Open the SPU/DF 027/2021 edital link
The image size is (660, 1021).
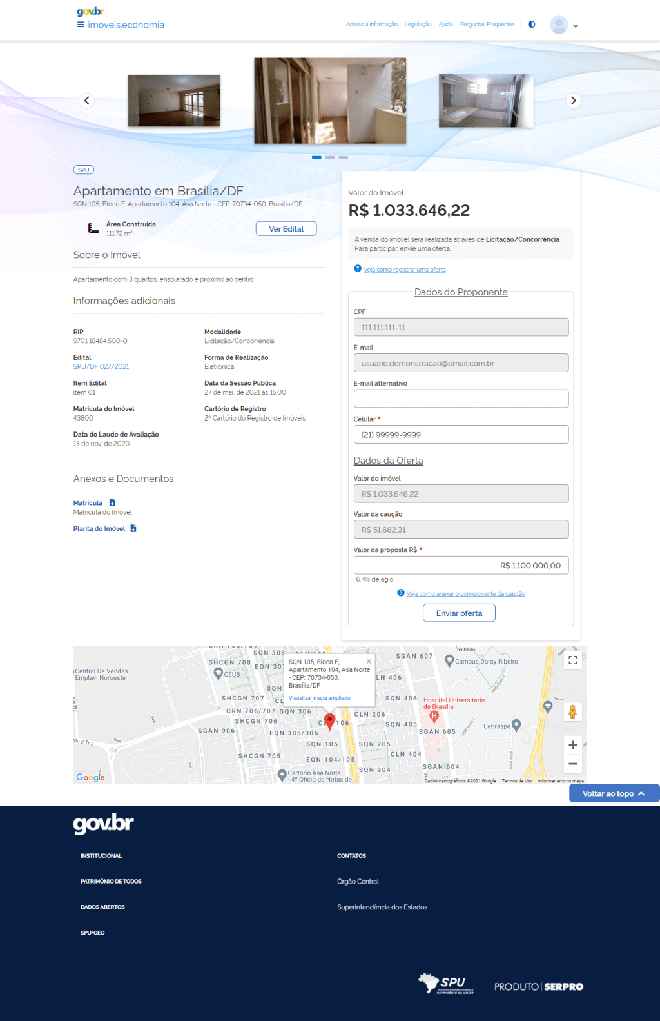coord(101,366)
